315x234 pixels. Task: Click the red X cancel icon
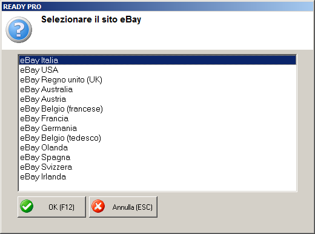click(x=98, y=206)
